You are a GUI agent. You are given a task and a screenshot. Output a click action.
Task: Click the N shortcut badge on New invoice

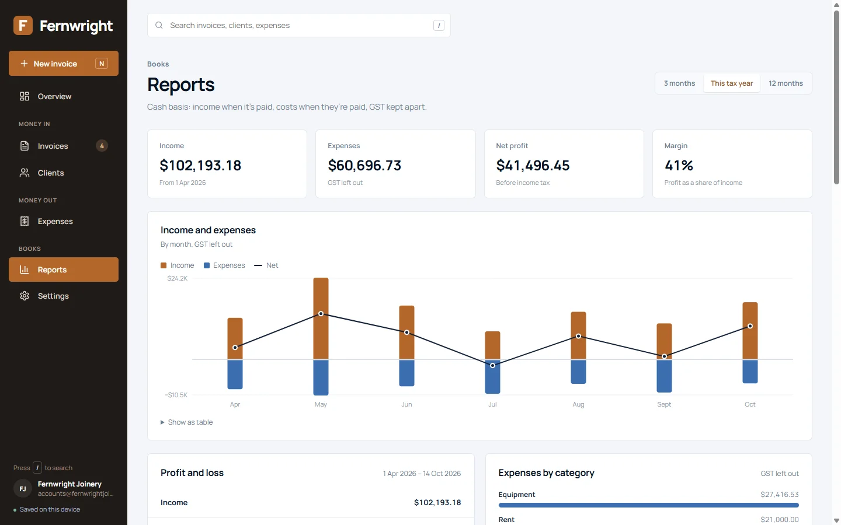tap(102, 64)
